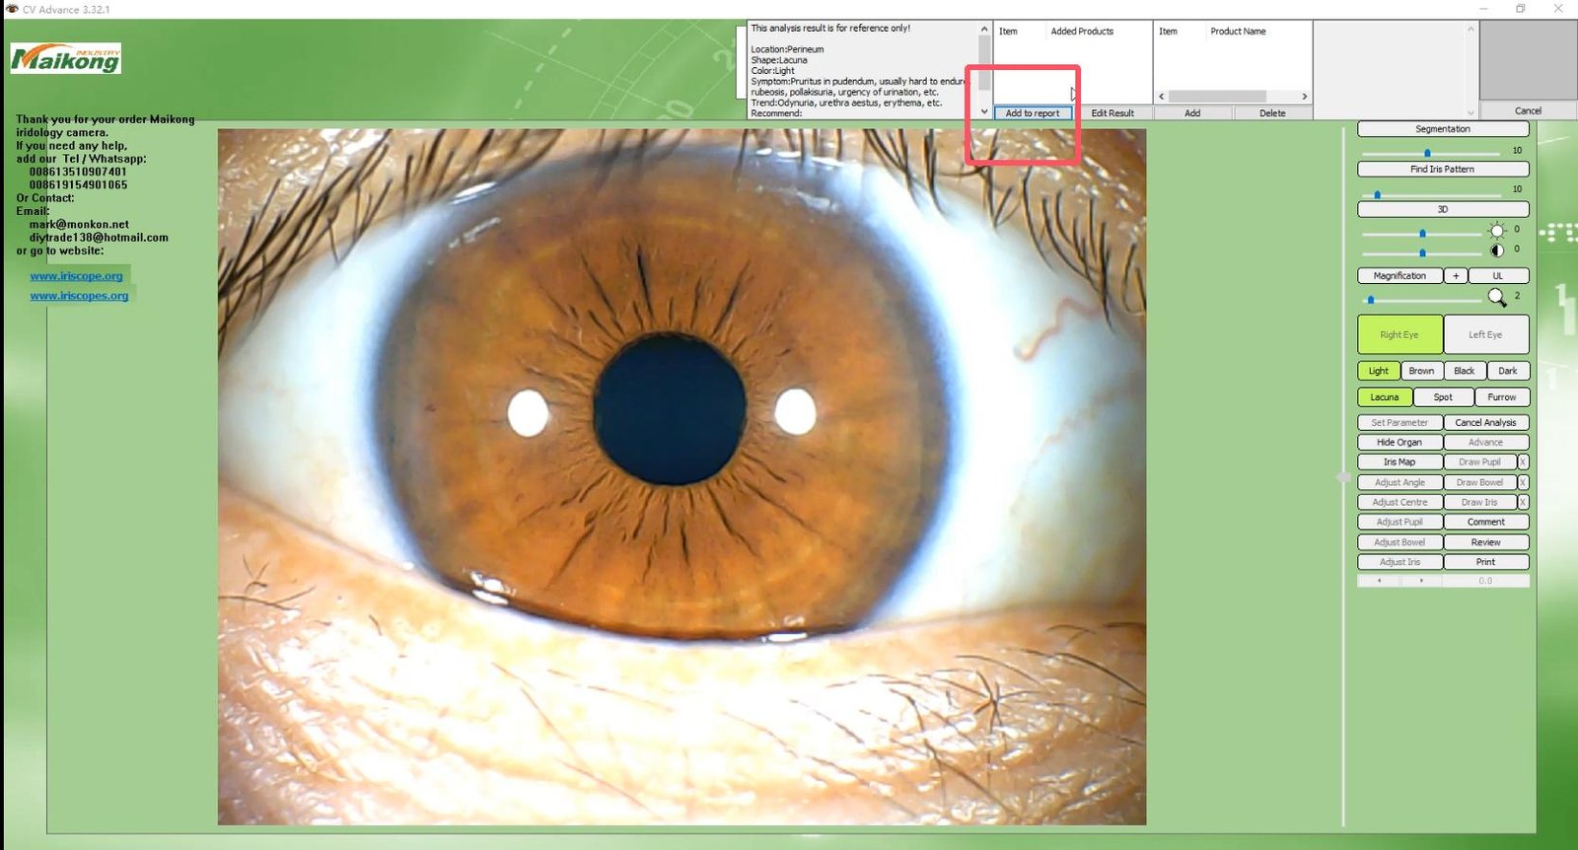Click the Advance button

[x=1486, y=443]
